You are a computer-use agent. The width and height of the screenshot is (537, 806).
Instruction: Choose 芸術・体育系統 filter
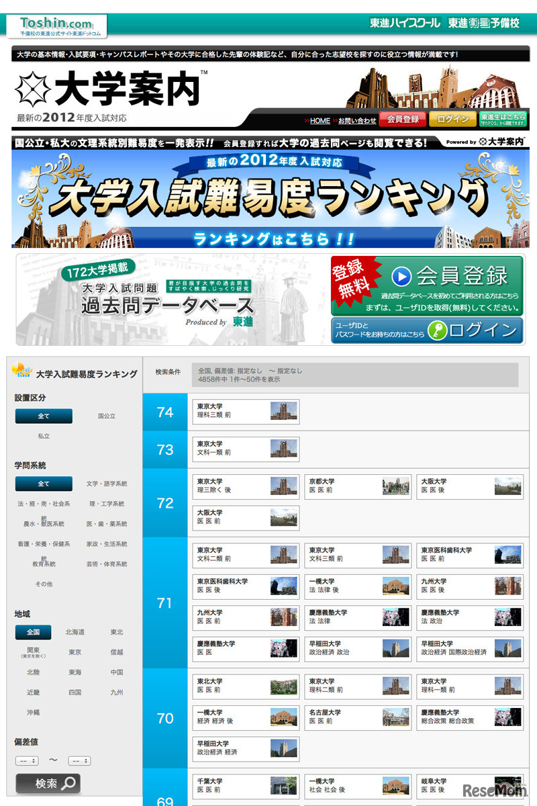click(x=107, y=564)
